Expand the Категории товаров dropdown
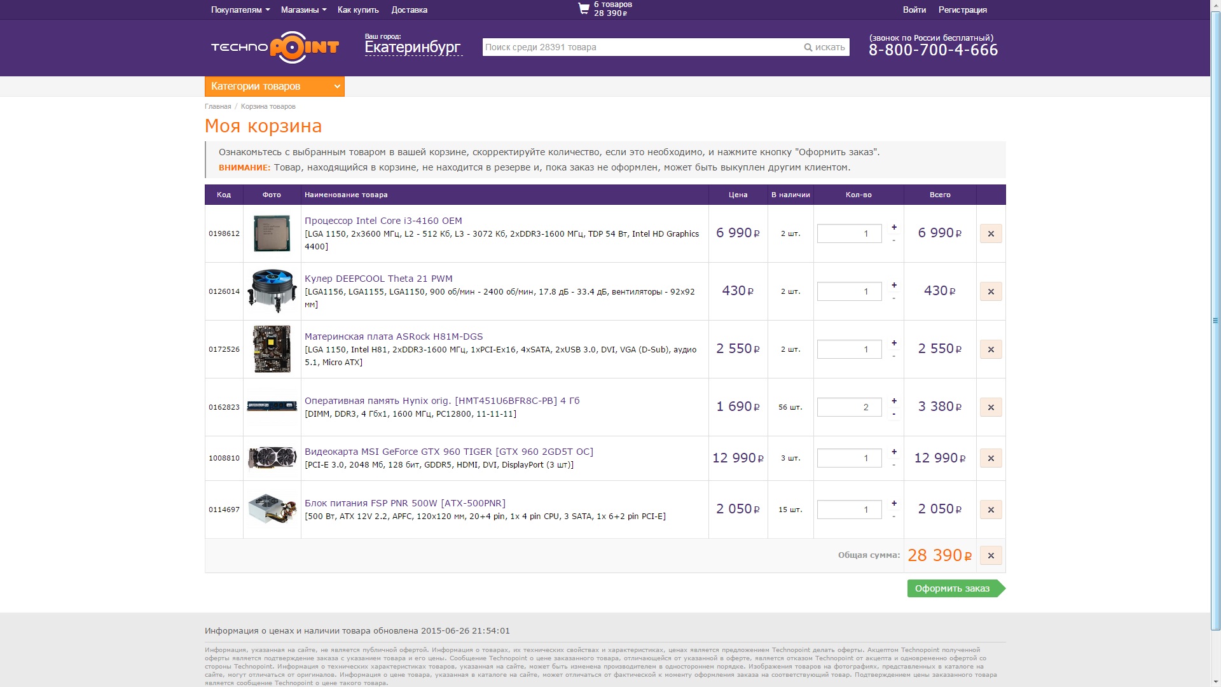The image size is (1221, 687). coord(274,87)
